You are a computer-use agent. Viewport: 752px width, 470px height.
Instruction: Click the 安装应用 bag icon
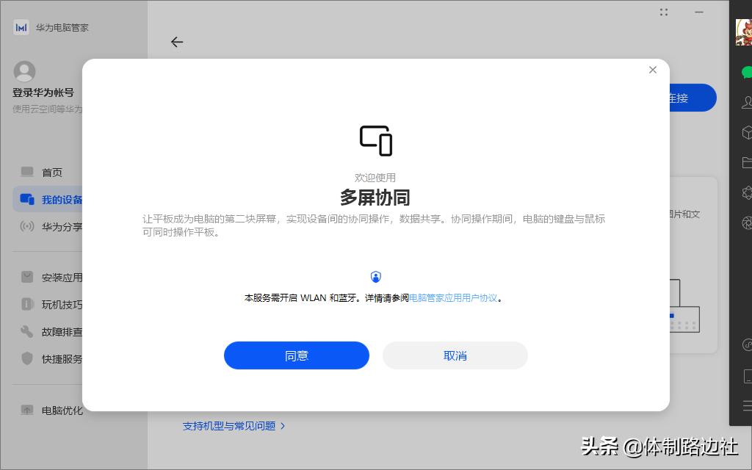[27, 277]
